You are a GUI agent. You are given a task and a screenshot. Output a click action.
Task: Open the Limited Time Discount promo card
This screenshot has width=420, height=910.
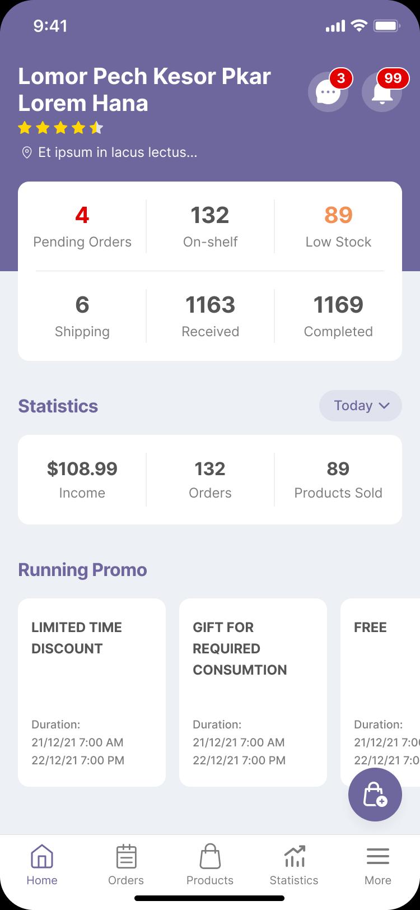coord(92,693)
